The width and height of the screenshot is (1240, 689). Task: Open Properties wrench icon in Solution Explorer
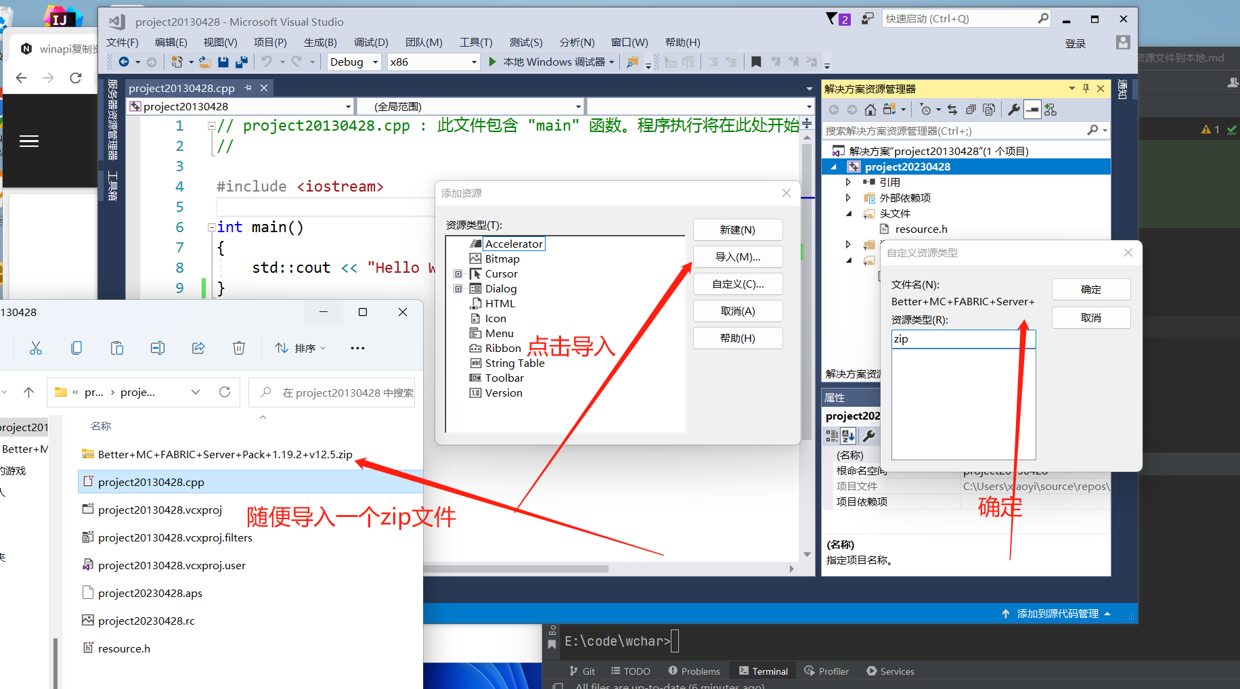click(1013, 110)
